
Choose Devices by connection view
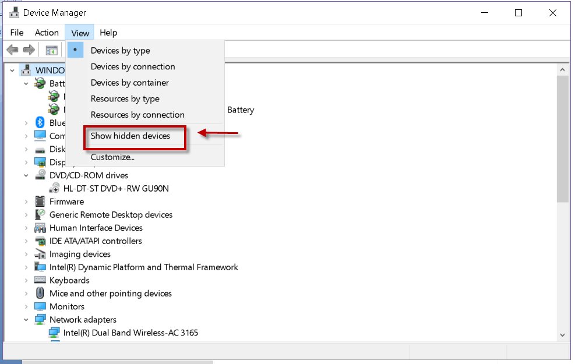(x=133, y=66)
